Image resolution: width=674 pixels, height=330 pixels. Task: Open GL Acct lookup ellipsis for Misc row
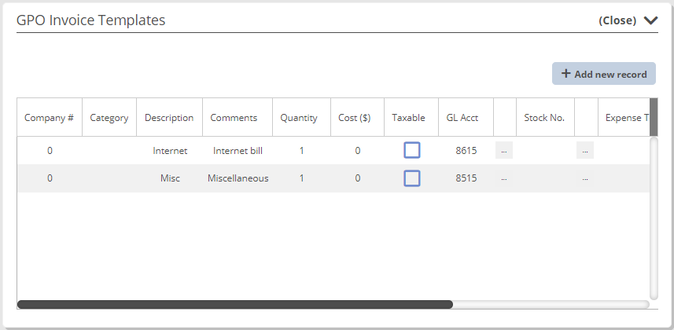(504, 178)
